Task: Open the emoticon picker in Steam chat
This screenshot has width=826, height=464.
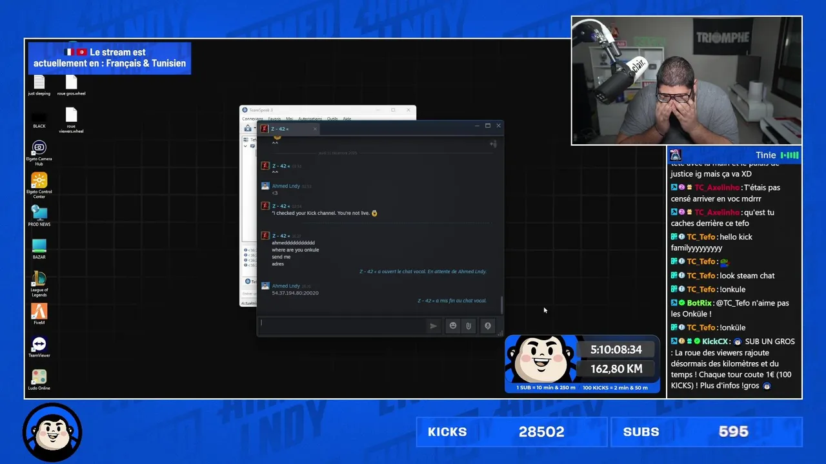Action: point(452,326)
